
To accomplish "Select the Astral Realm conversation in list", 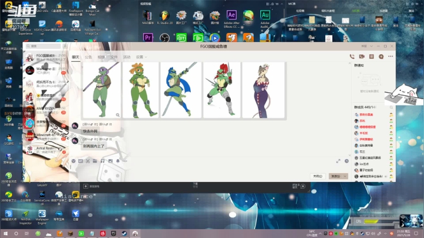I will 45,150.
